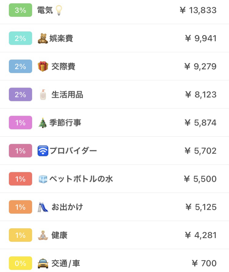This screenshot has width=229, height=272.
Task: Select the purple 2% badge for 生活用品
Action: pos(20,94)
